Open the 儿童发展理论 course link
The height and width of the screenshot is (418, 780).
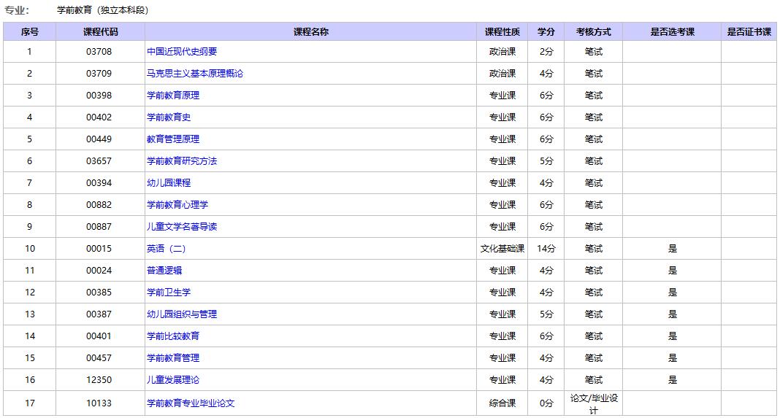click(x=172, y=380)
